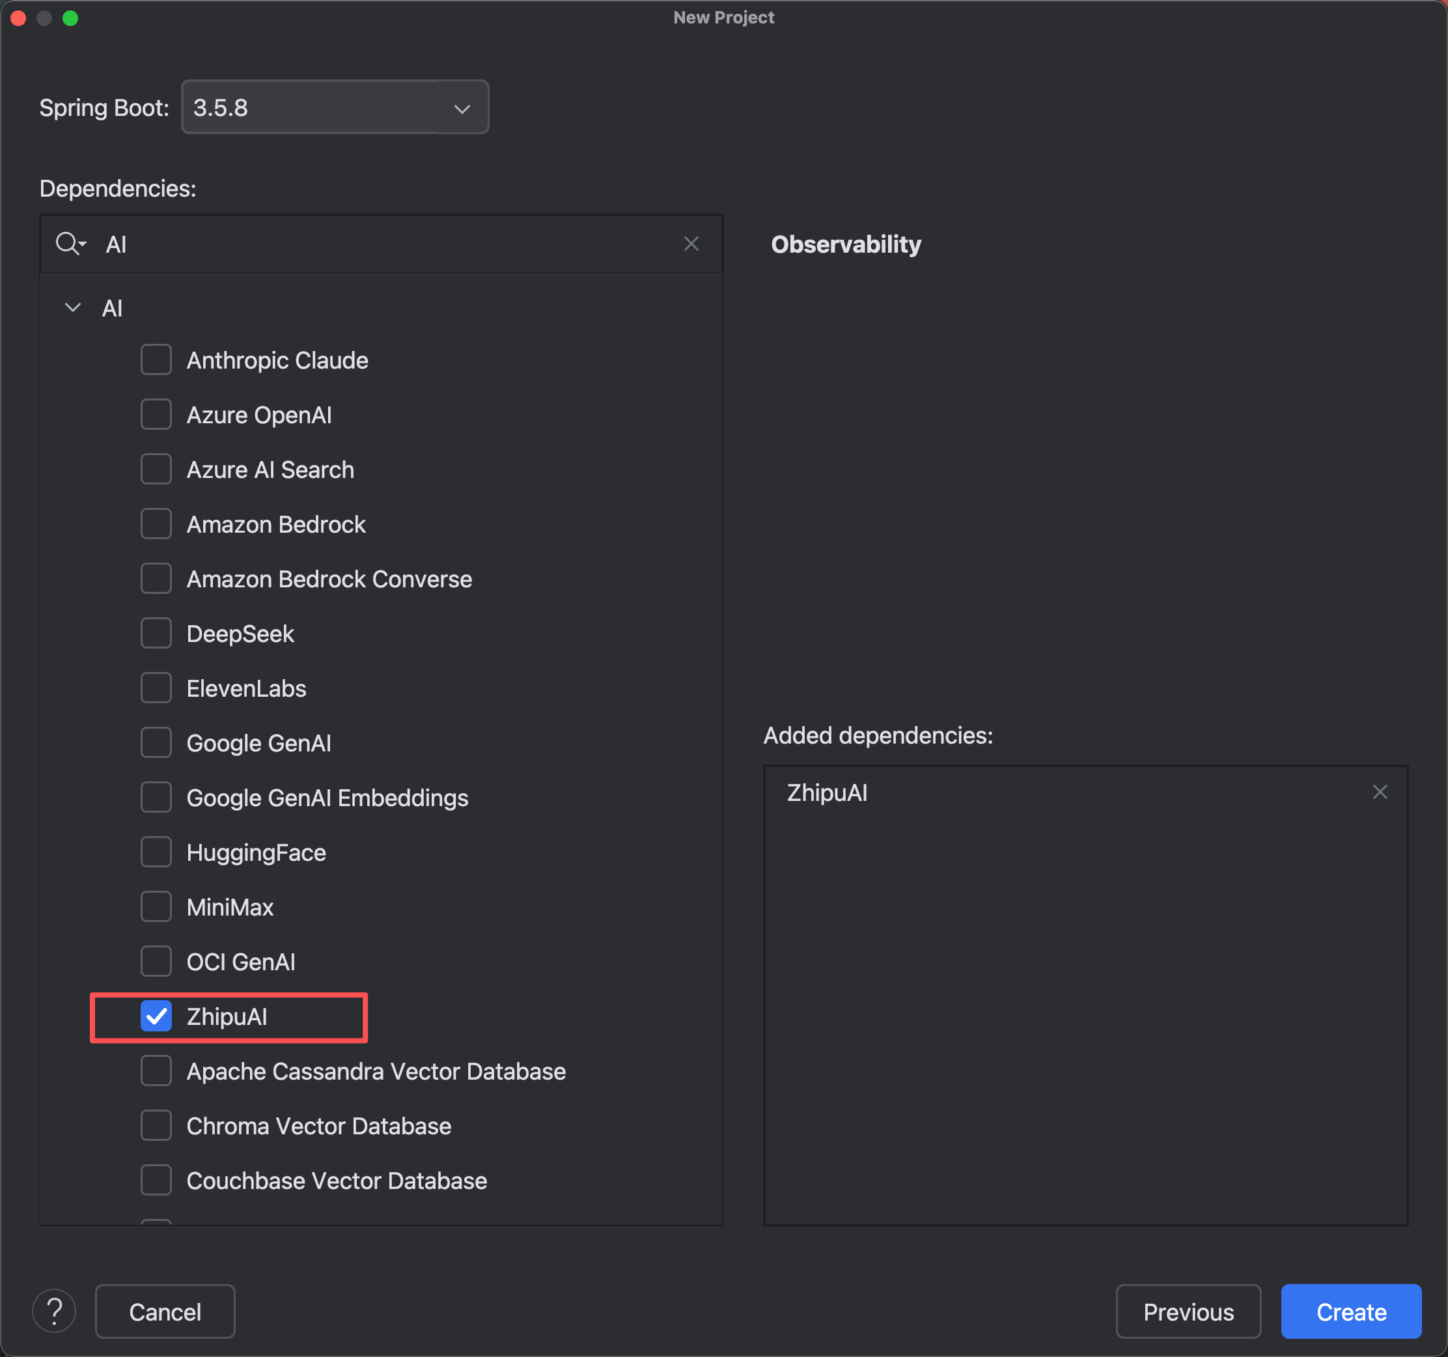
Task: Enable the Anthropic Claude checkbox
Action: (156, 360)
